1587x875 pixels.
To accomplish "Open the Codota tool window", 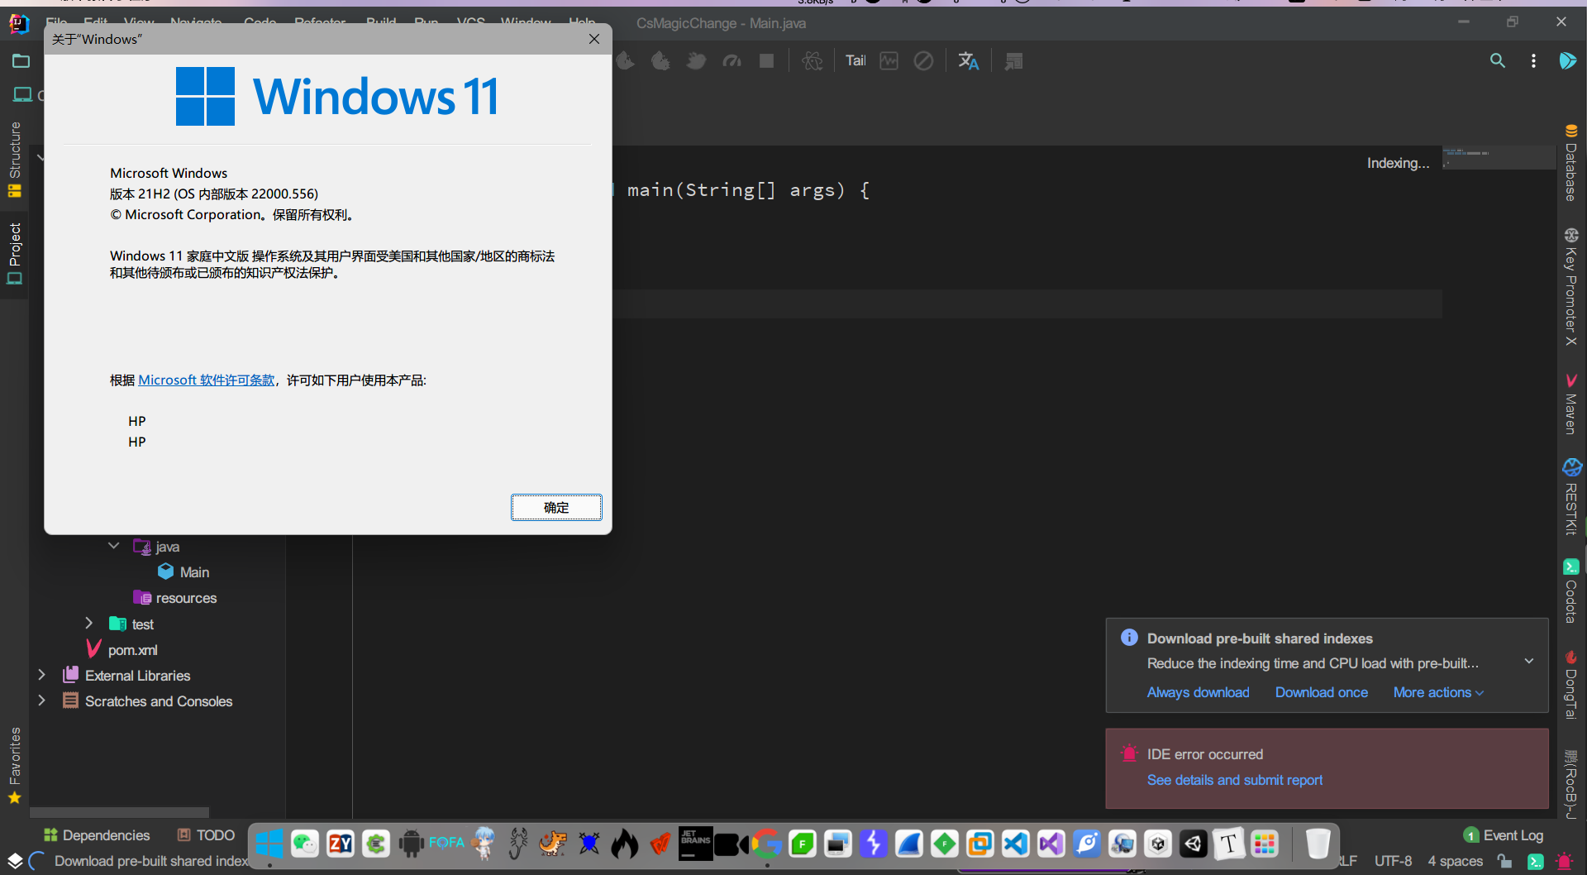I will (x=1571, y=591).
